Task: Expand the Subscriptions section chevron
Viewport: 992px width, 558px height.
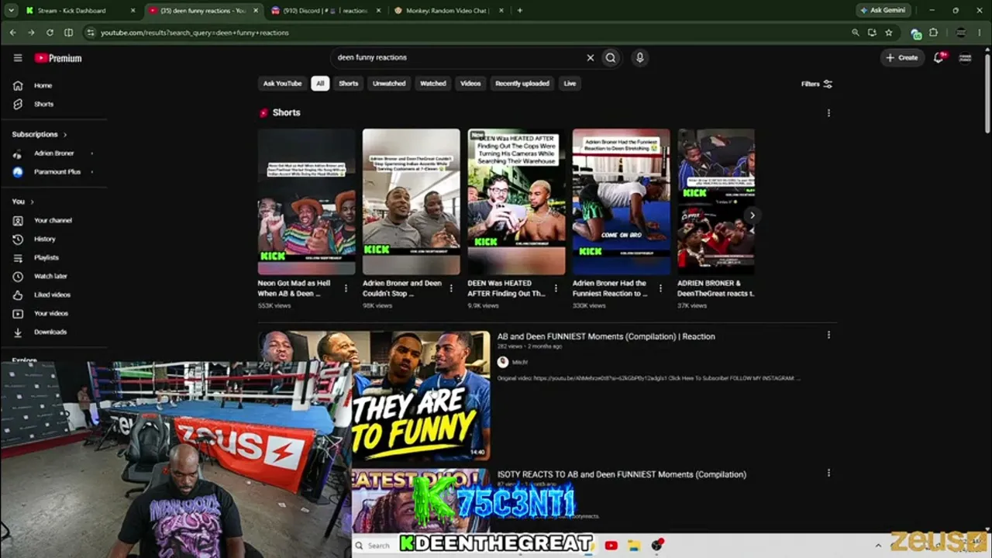Action: pyautogui.click(x=65, y=135)
